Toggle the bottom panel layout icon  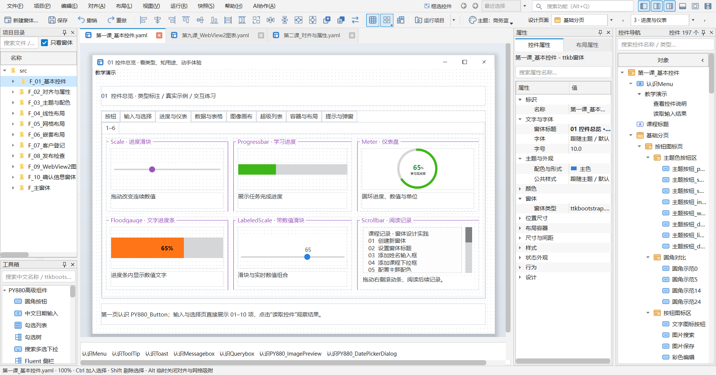682,6
